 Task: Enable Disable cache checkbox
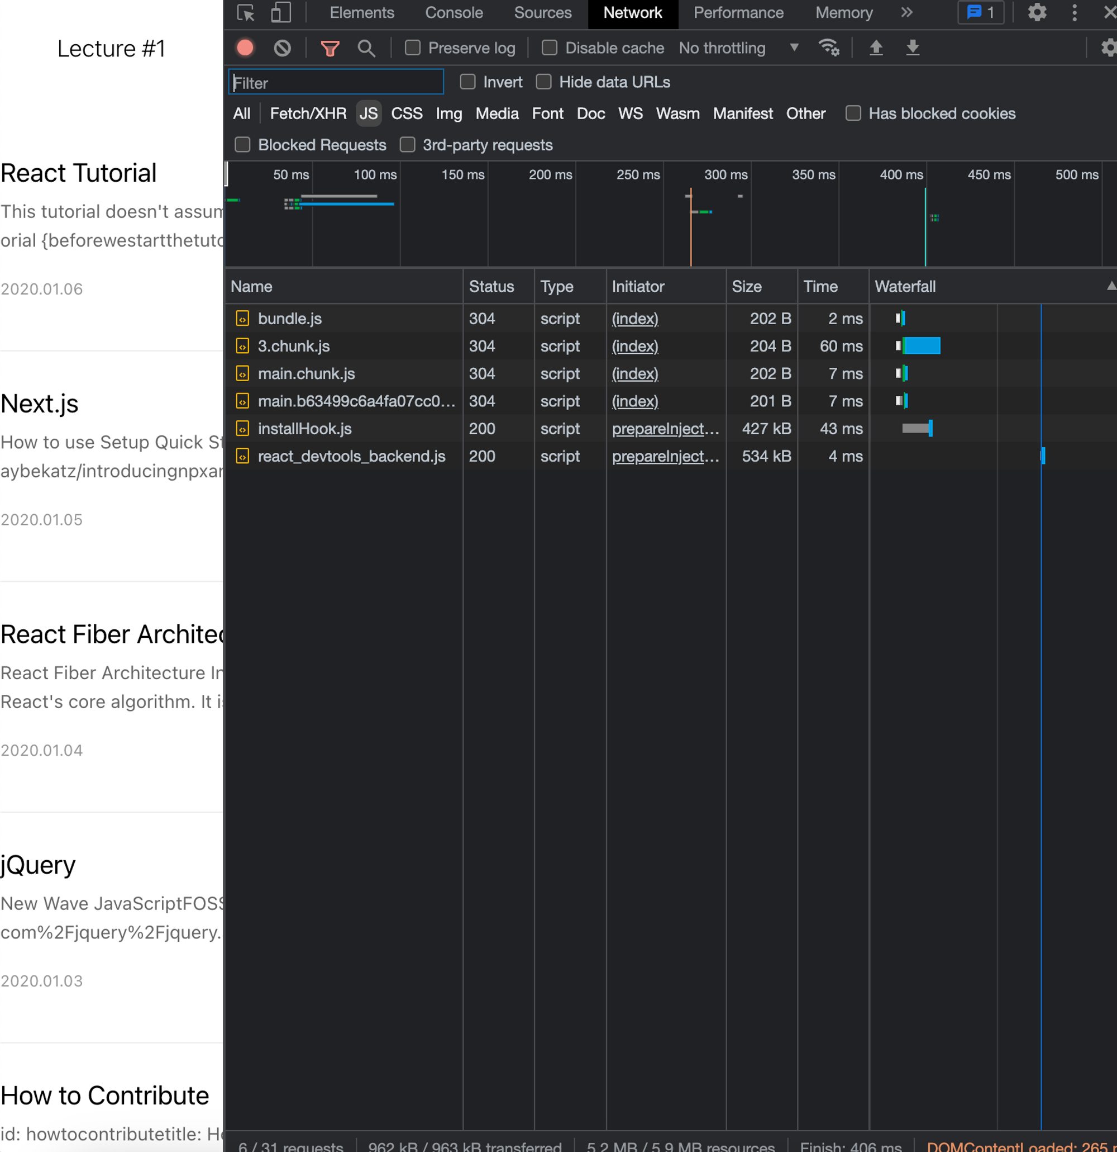pos(550,48)
